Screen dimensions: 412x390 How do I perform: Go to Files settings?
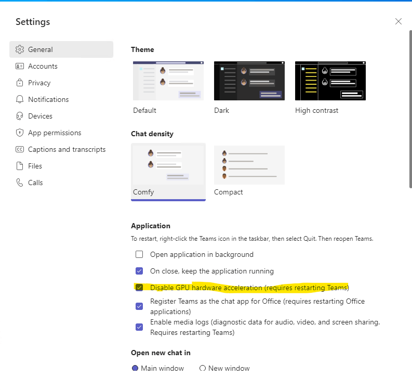(61, 166)
